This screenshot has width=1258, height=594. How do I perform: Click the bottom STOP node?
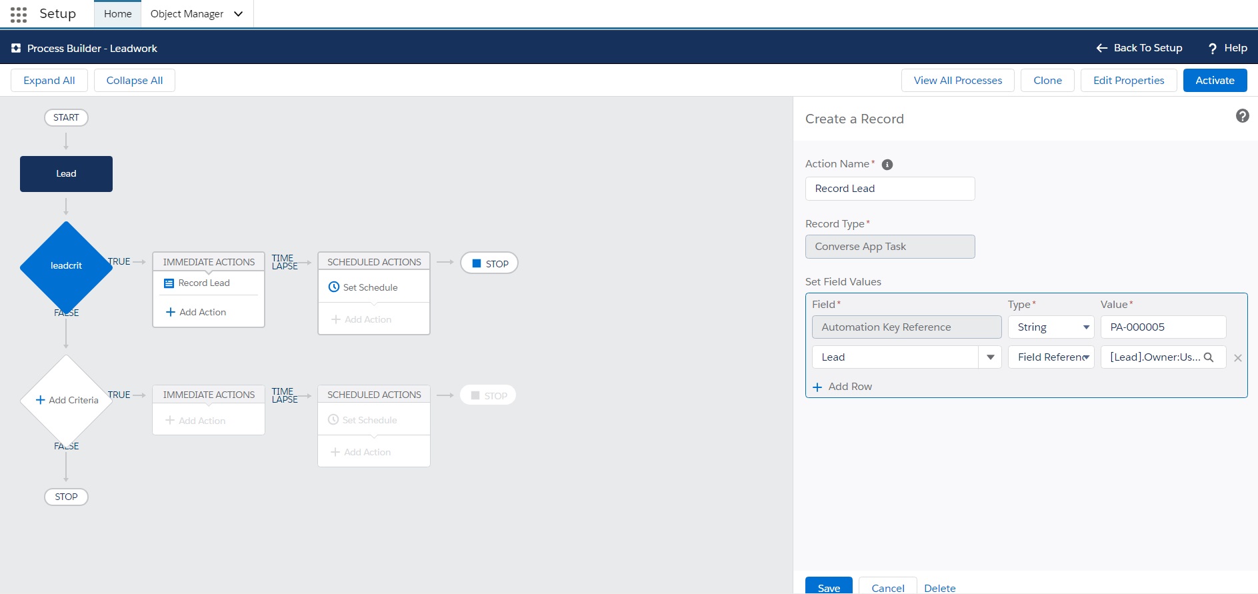pos(66,497)
